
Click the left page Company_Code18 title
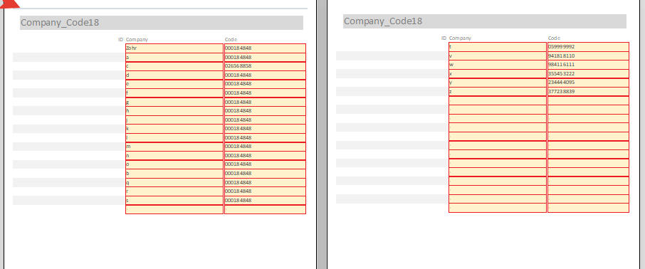(60, 23)
